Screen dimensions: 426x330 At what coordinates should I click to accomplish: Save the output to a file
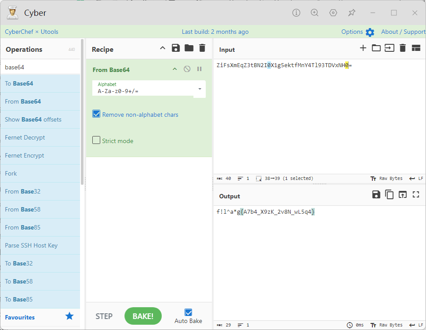[376, 194]
